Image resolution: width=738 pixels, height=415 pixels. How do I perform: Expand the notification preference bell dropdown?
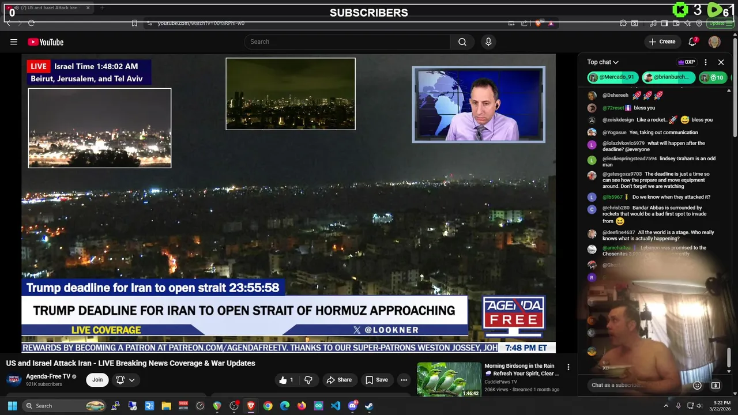click(125, 380)
